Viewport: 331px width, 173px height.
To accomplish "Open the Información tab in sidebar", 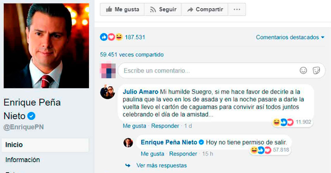I will pos(23,160).
